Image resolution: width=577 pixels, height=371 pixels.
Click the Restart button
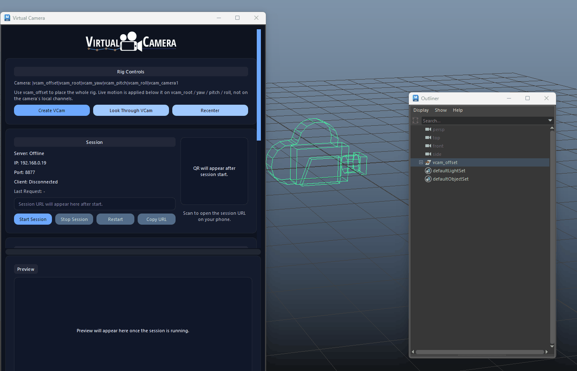pos(115,219)
